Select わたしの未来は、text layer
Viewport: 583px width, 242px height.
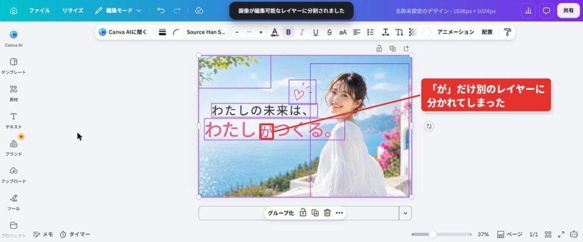click(264, 110)
